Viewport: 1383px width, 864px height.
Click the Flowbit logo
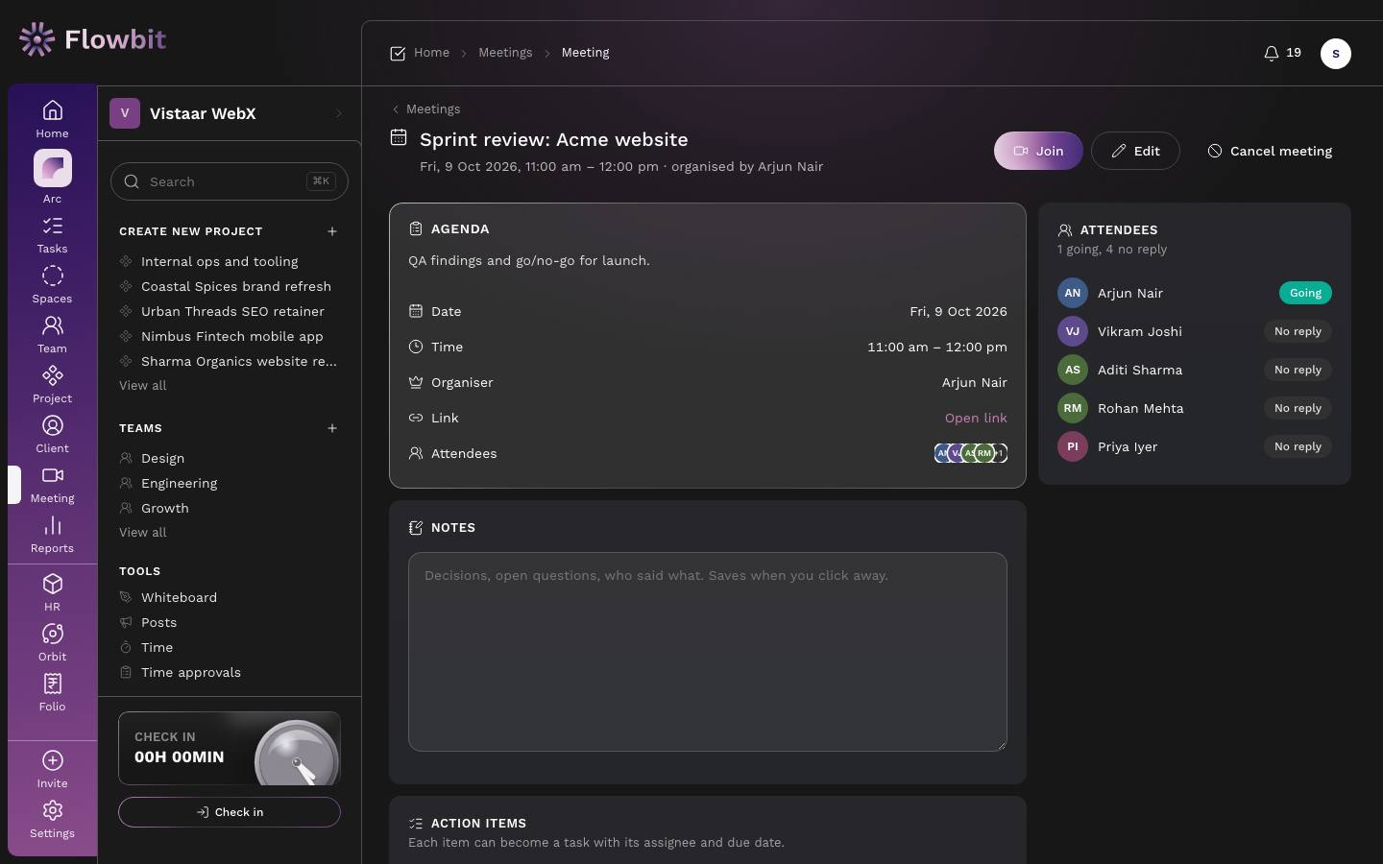pos(92,39)
